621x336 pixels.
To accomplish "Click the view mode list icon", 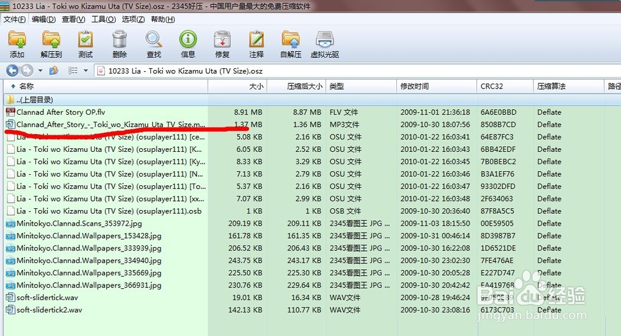I will click(x=73, y=71).
